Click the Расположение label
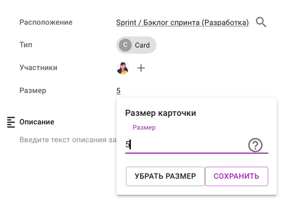Screen dimensions: 300x216 (x=46, y=22)
